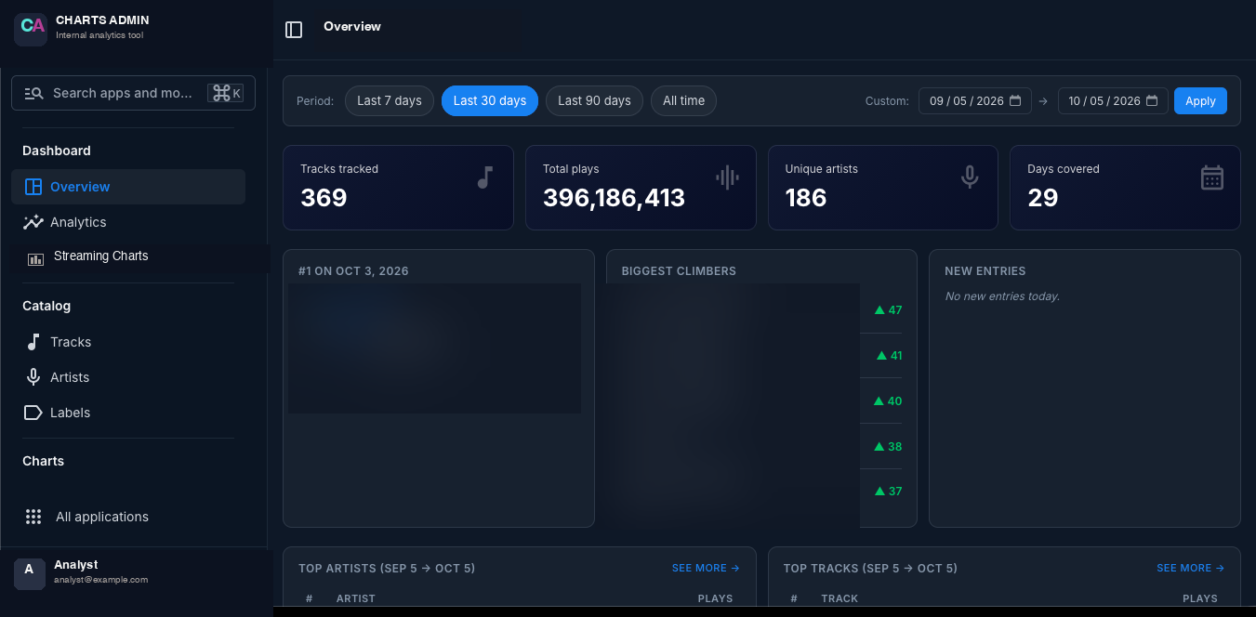The width and height of the screenshot is (1256, 617).
Task: Click the Charts Admin CA logo
Action: click(31, 29)
